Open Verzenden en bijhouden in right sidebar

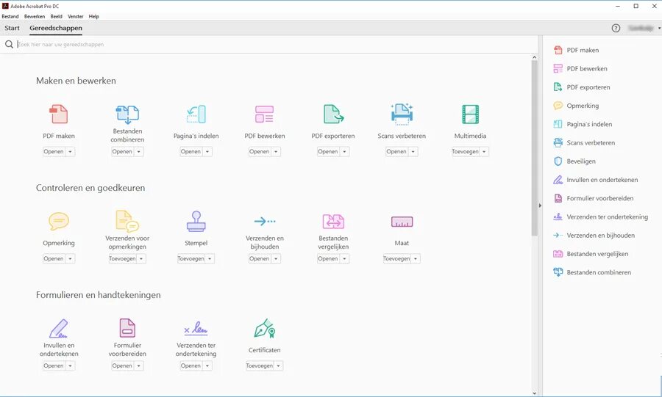tap(594, 236)
